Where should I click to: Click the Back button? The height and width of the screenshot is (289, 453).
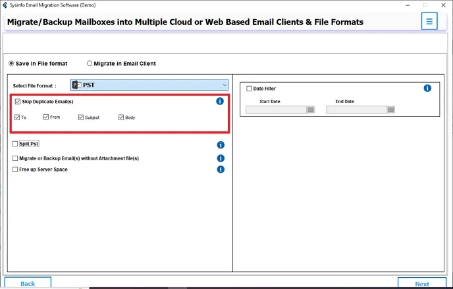click(28, 283)
